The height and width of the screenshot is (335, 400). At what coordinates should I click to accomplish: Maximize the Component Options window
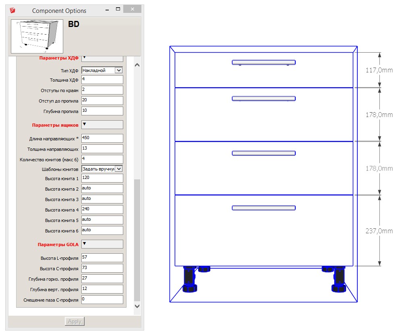pyautogui.click(x=118, y=9)
